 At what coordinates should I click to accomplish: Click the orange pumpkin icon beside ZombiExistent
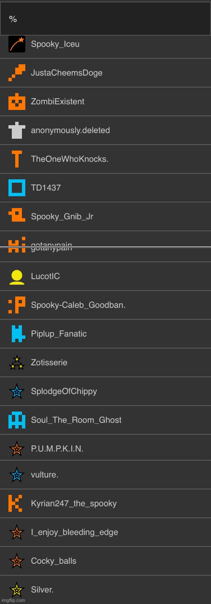(17, 102)
